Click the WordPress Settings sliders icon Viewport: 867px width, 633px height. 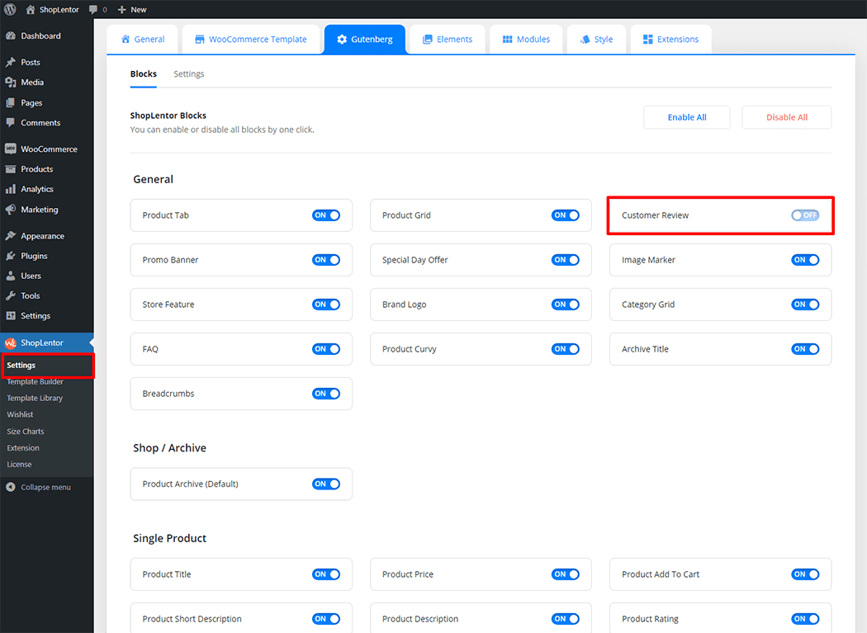11,315
